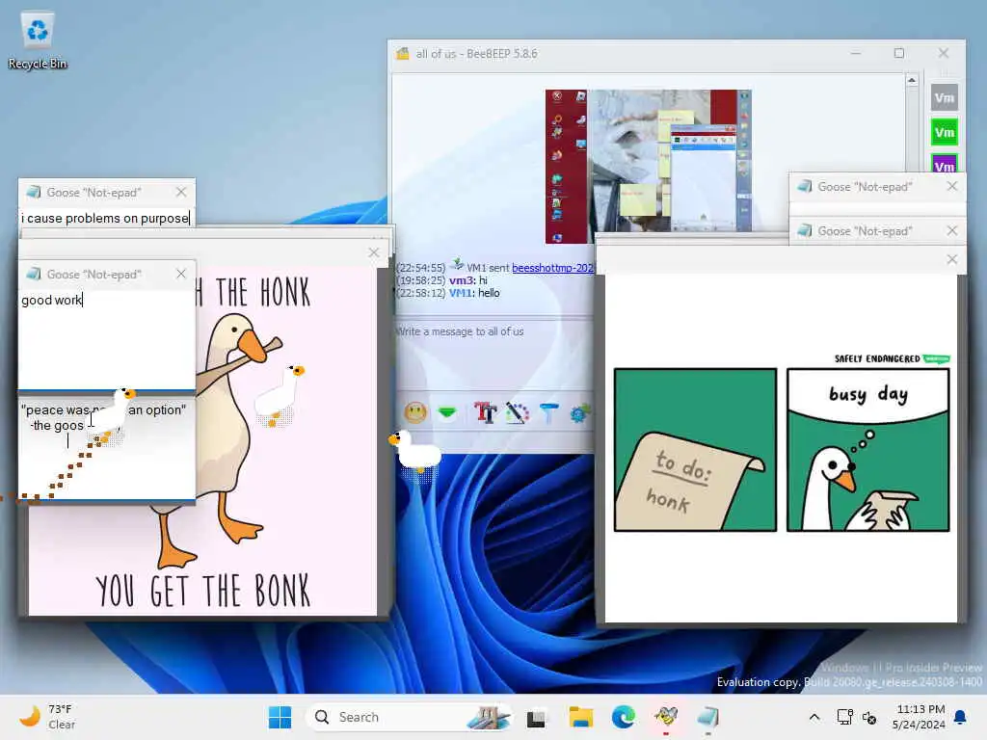Click the BeeBEEP chat scrollbar up arrow
This screenshot has height=740, width=987.
click(912, 80)
